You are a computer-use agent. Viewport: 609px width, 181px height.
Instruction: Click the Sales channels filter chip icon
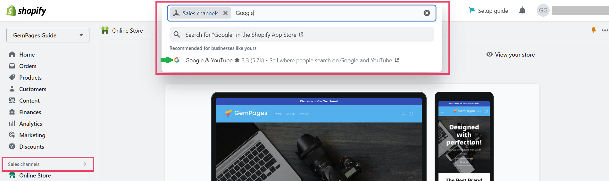tap(176, 13)
